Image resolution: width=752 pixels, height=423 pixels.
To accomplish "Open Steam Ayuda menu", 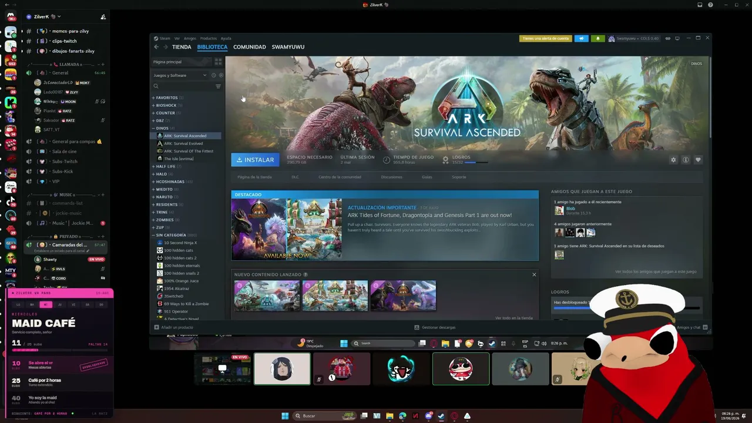I will 226,39.
